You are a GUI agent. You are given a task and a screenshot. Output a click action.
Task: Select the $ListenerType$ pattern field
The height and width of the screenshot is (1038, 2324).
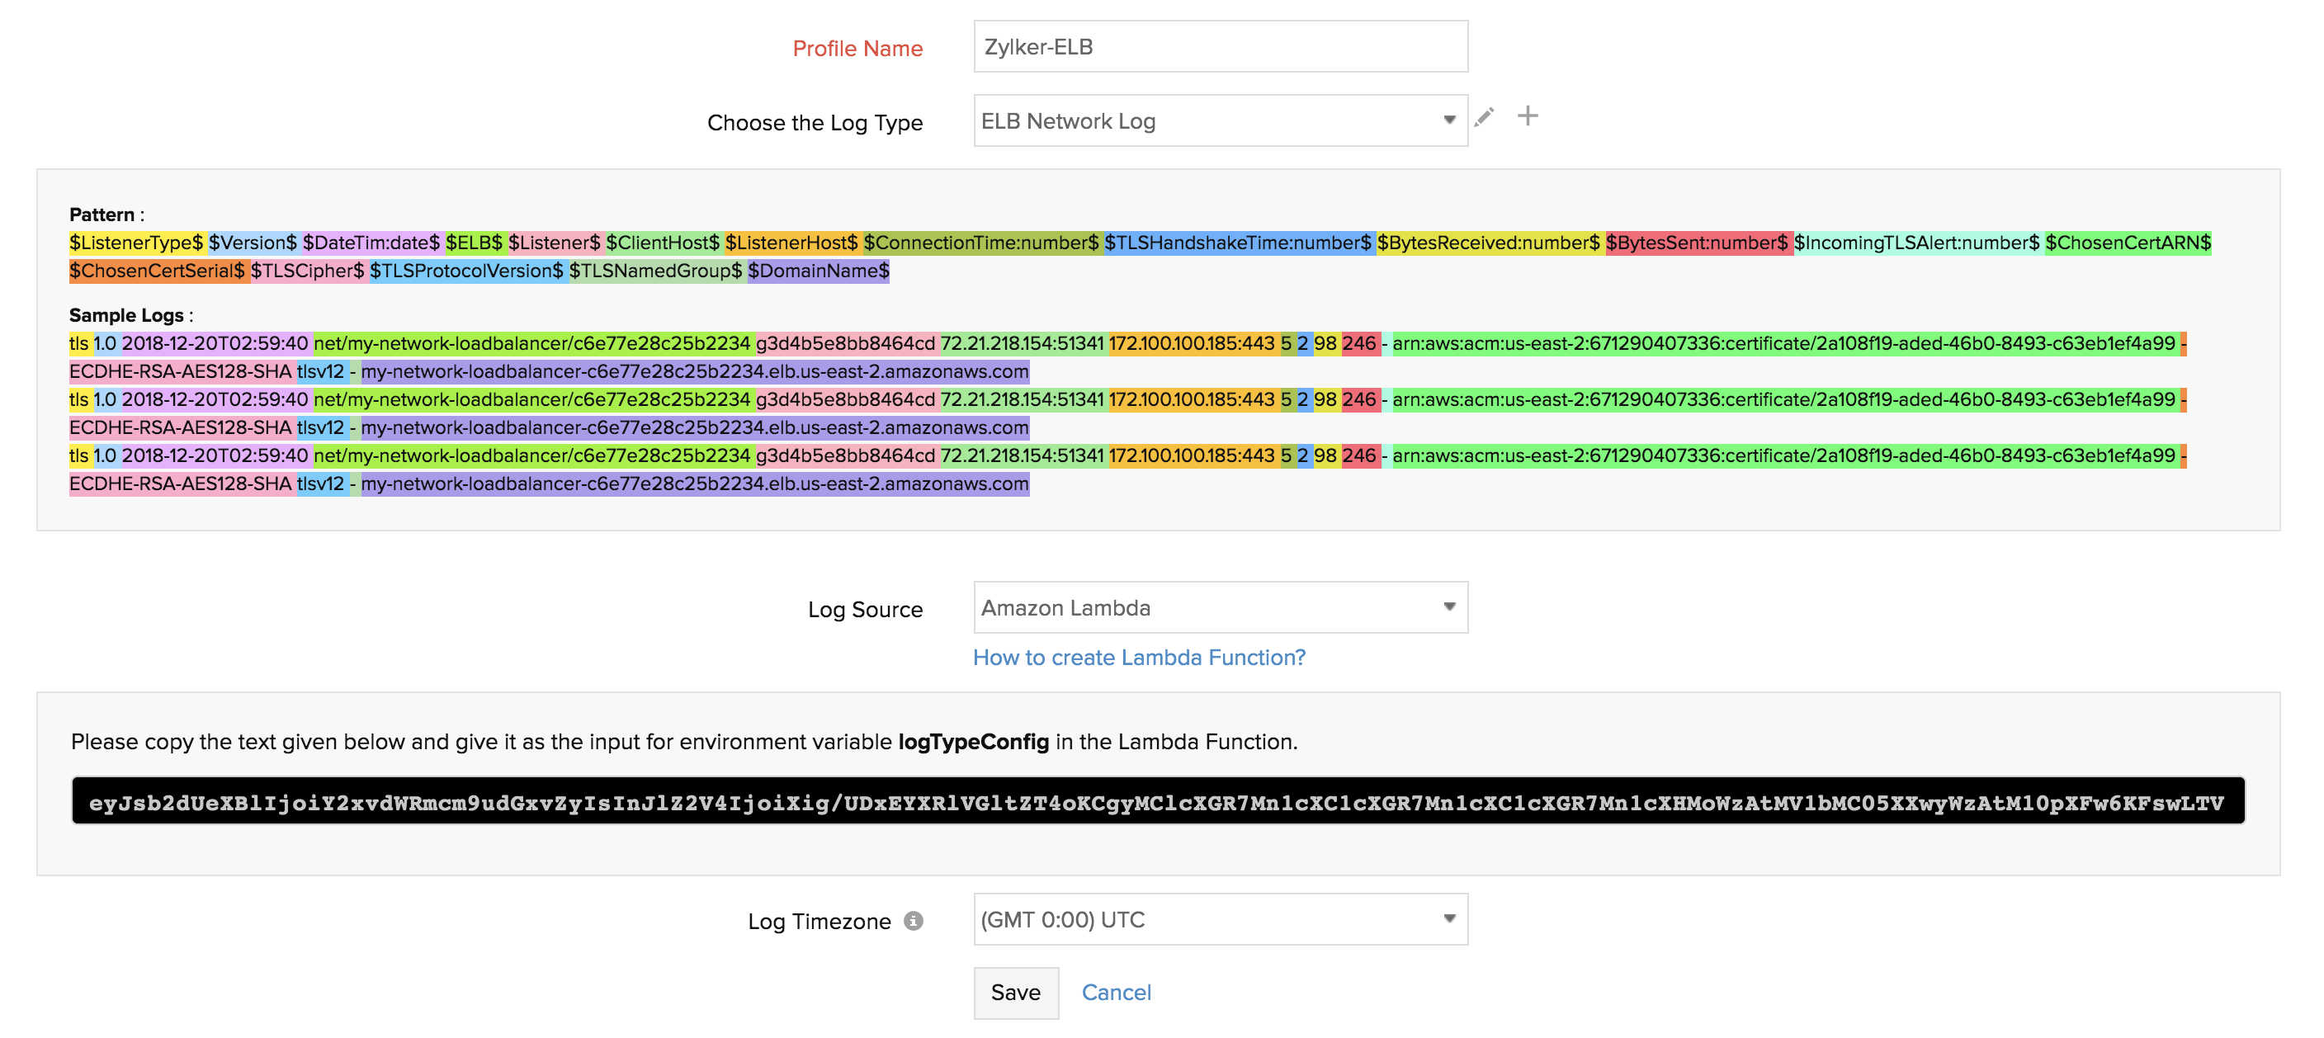pyautogui.click(x=136, y=243)
